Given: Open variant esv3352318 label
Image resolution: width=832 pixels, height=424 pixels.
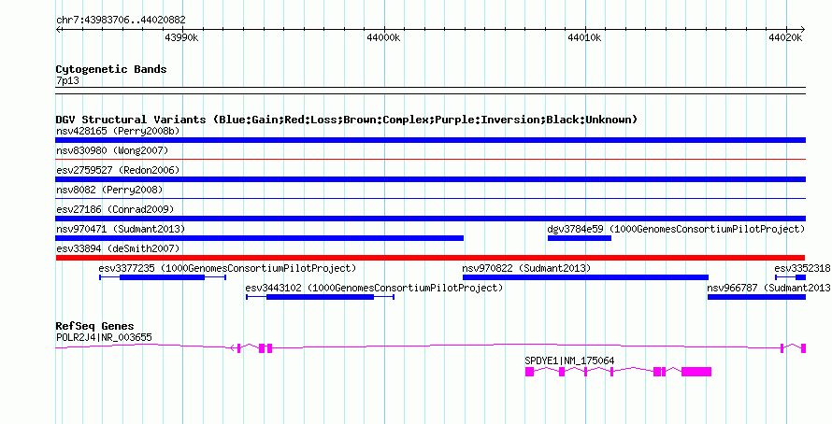Looking at the screenshot, I should (802, 268).
